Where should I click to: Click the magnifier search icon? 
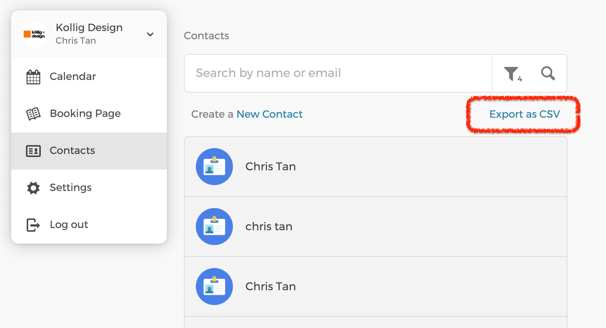point(548,73)
